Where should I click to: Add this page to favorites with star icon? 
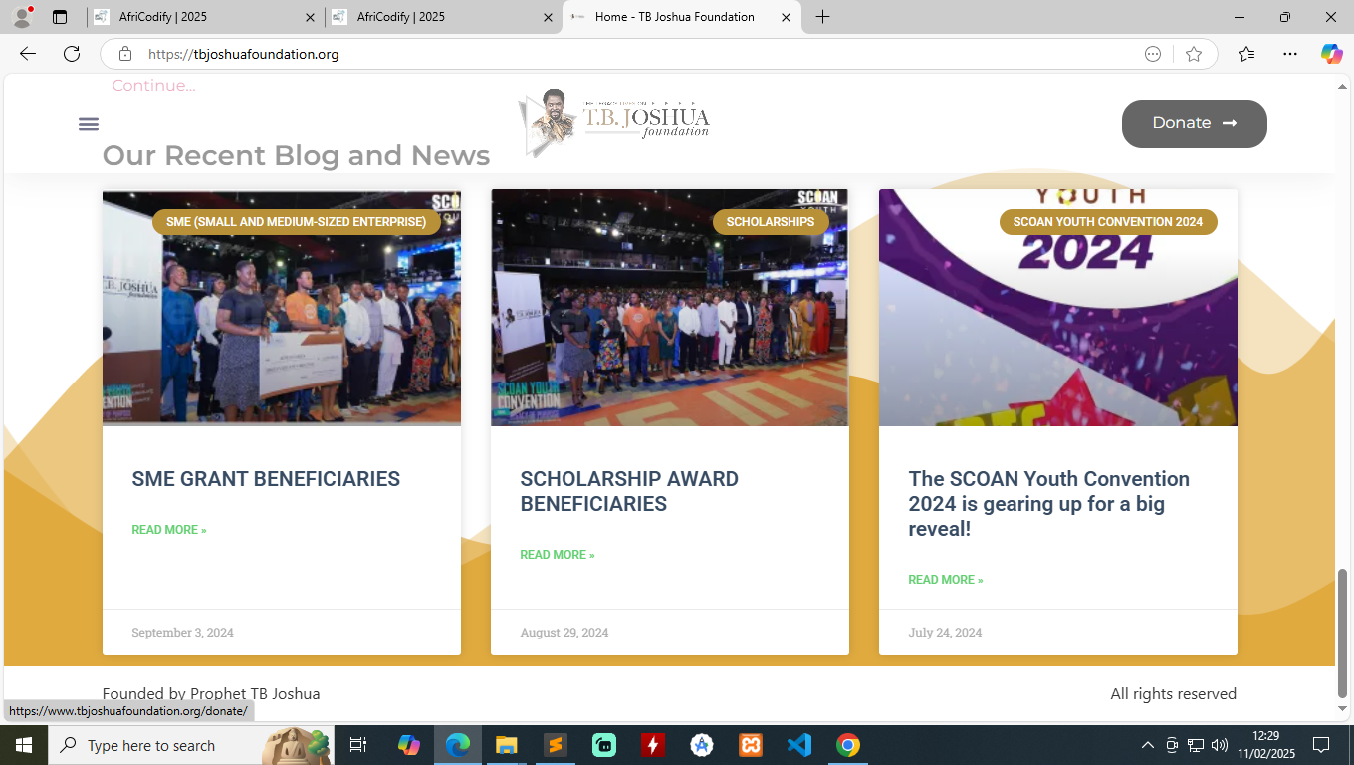tap(1194, 54)
